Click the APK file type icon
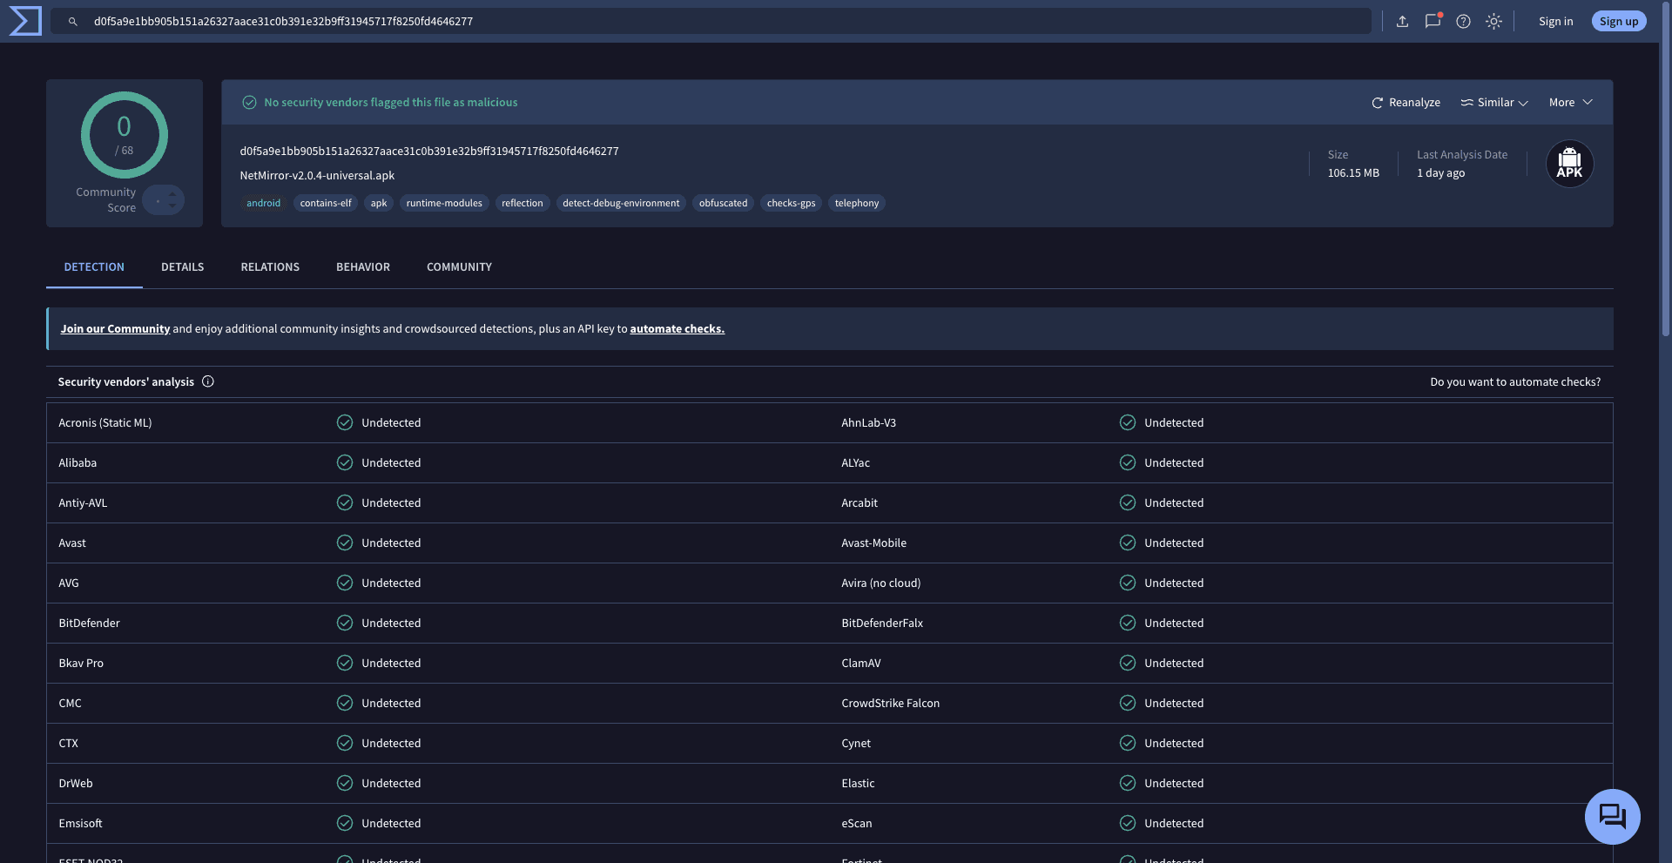This screenshot has width=1672, height=863. pos(1569,164)
